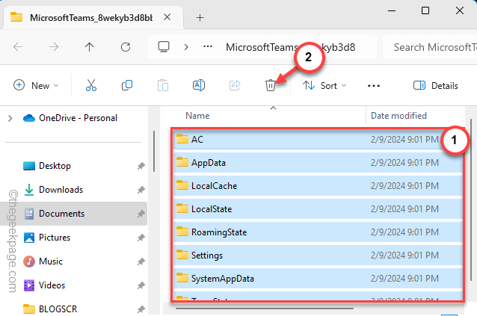
Task: Click the AC folder icon
Action: (x=182, y=139)
